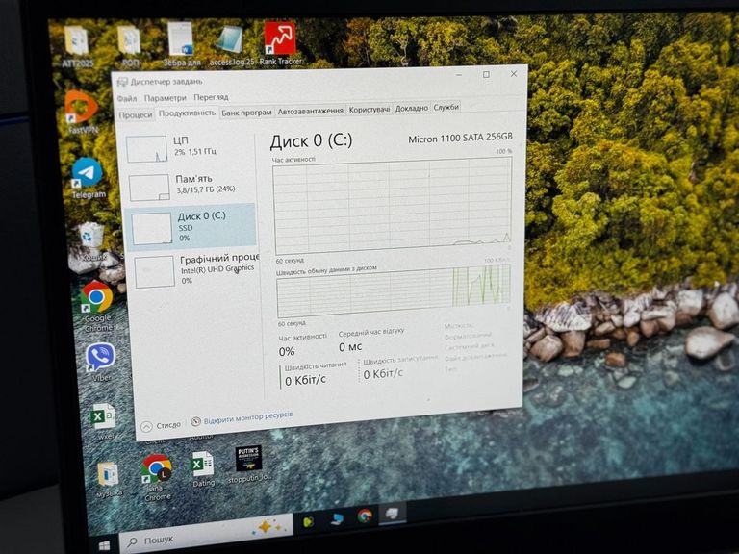
Task: Click the sparkle icon in search box
Action: tap(267, 526)
